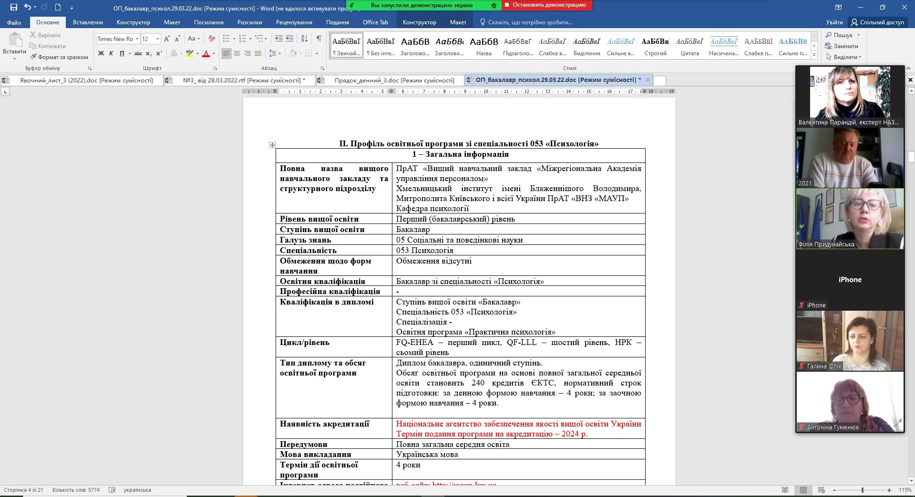Click the Increase Indent icon

tap(290, 39)
